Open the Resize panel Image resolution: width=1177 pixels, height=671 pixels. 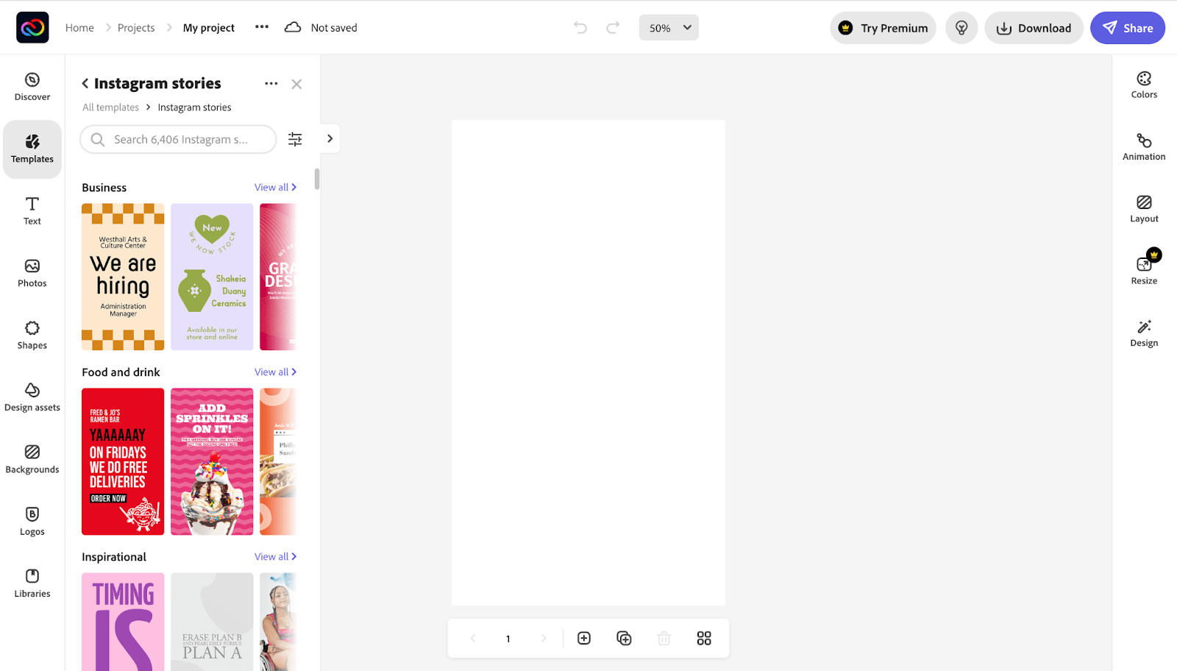[x=1143, y=270]
